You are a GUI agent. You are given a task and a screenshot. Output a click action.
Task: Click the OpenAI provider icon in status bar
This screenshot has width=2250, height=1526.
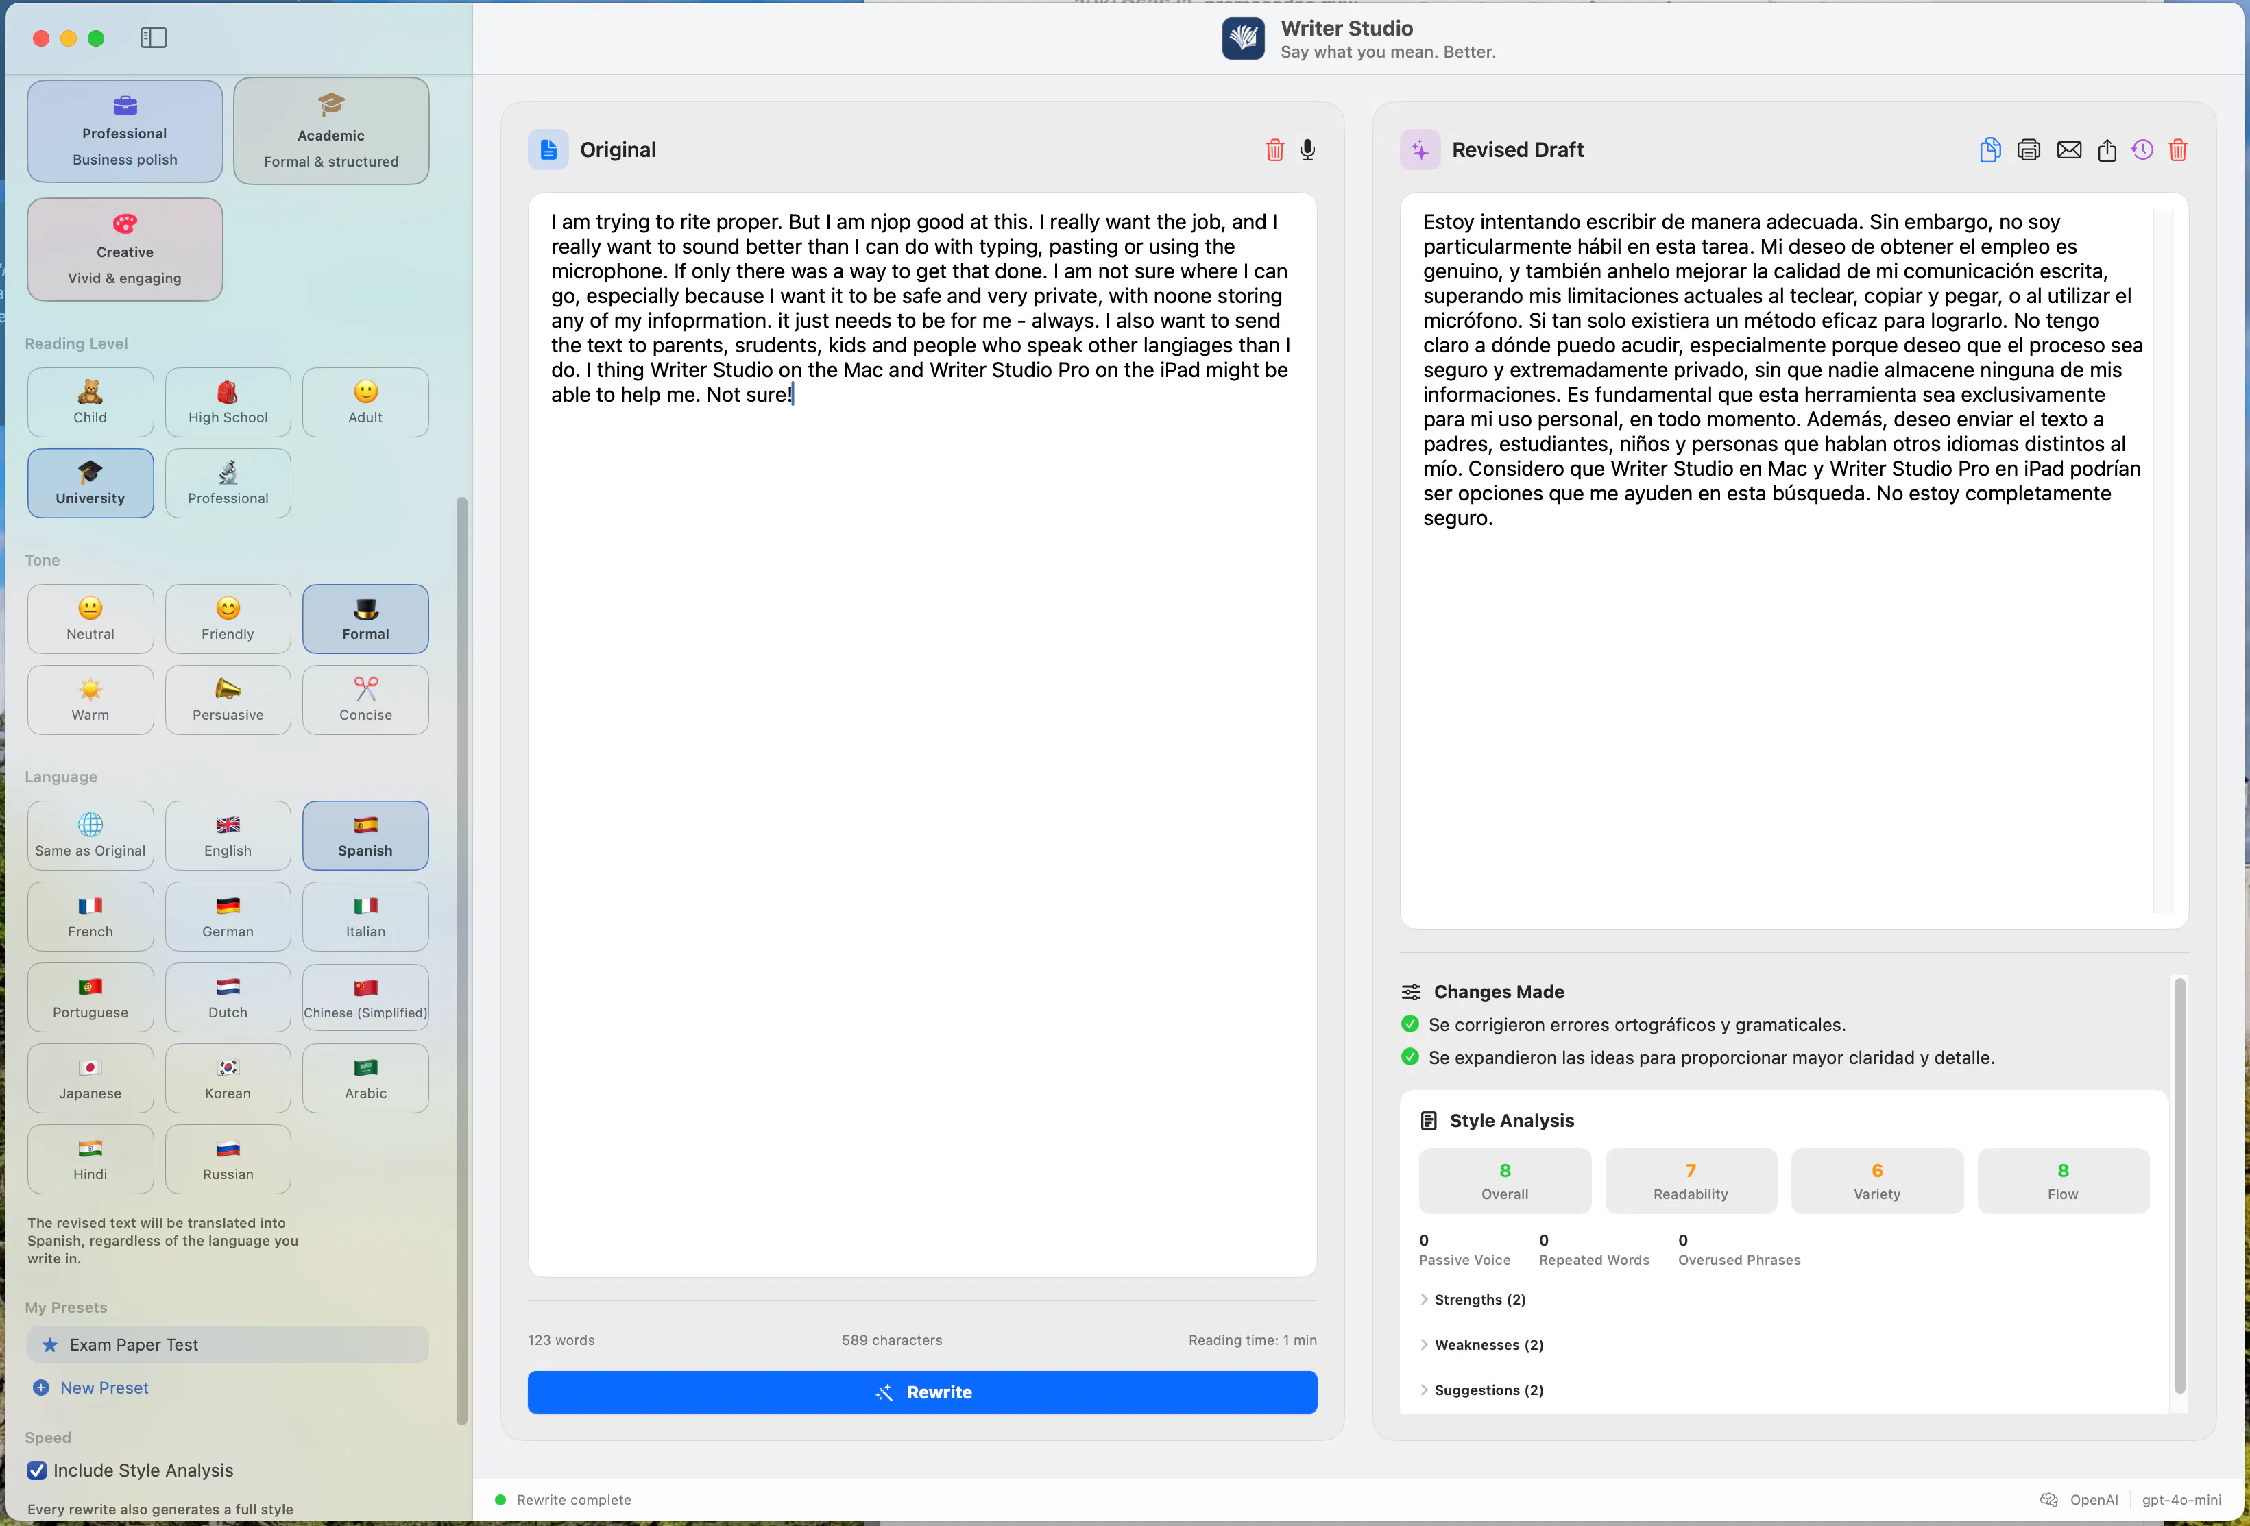[x=2048, y=1500]
